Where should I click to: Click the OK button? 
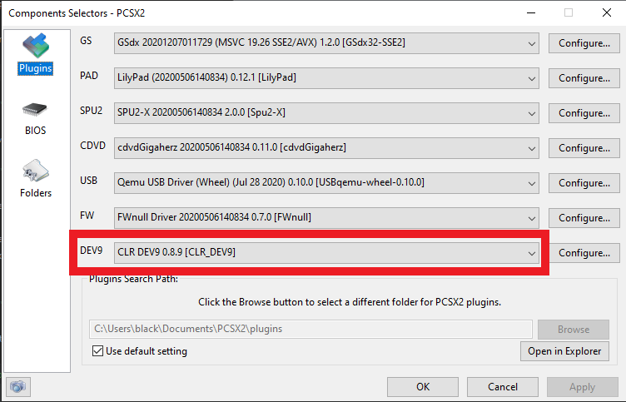click(423, 387)
